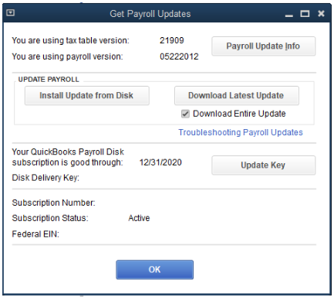
Task: Click the Federal EIN label
Action: 35,234
